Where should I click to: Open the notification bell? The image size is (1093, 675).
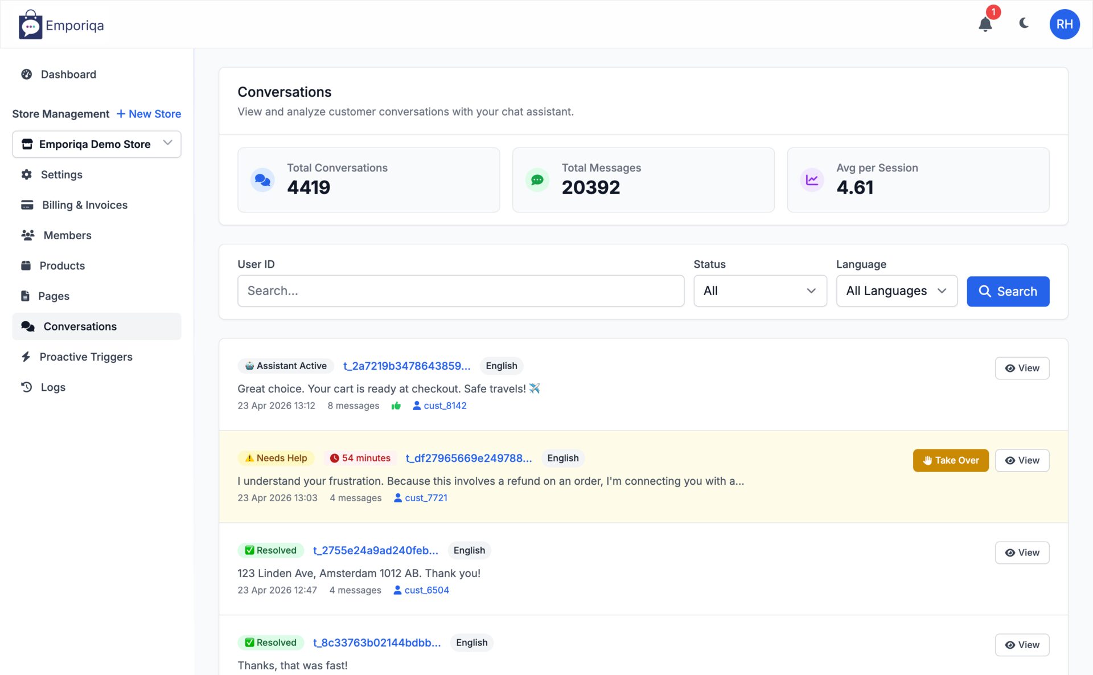[x=985, y=25]
